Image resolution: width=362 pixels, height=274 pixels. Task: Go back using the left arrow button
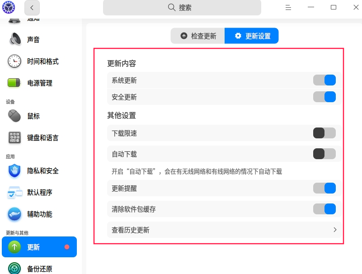[32, 8]
